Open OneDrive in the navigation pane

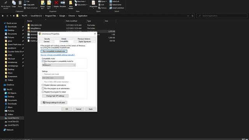[10, 85]
